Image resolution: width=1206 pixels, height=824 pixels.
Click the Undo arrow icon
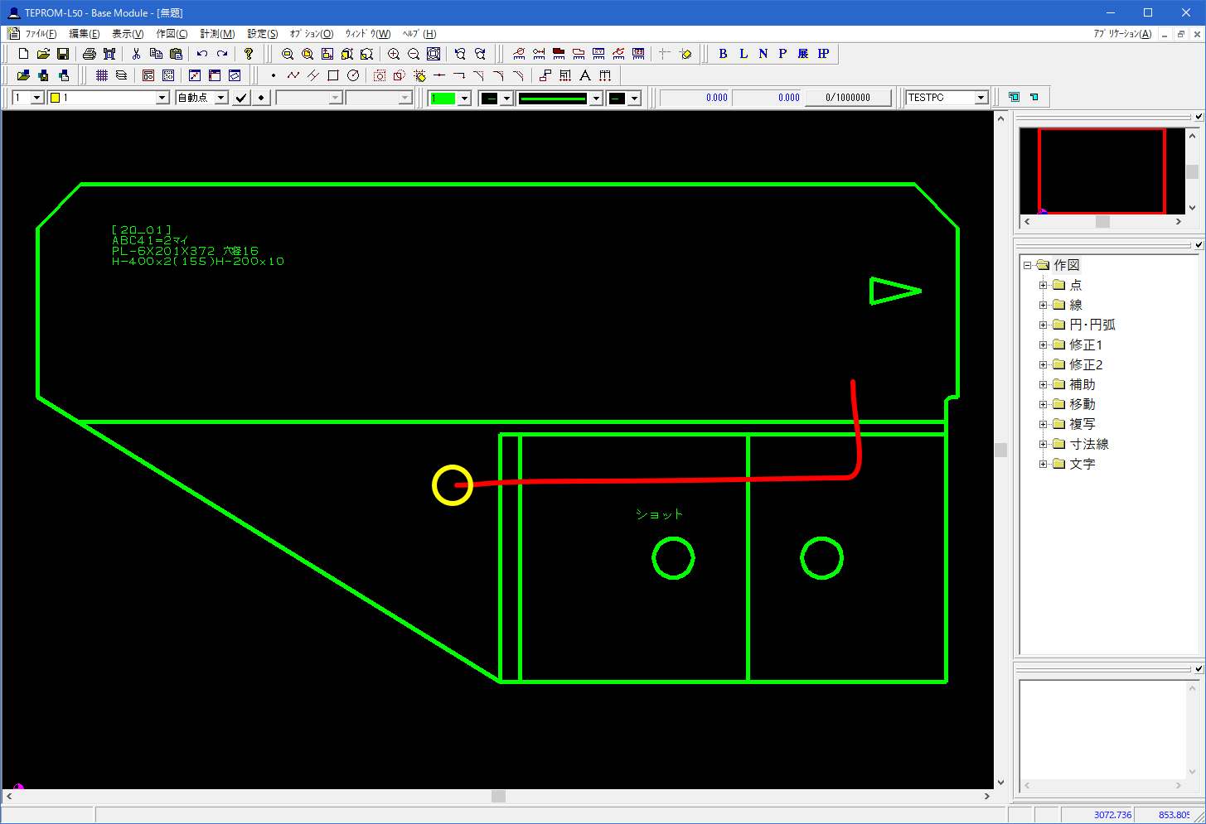pos(202,54)
